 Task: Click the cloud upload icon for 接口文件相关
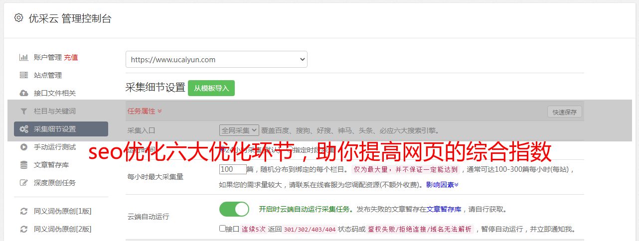(23, 93)
